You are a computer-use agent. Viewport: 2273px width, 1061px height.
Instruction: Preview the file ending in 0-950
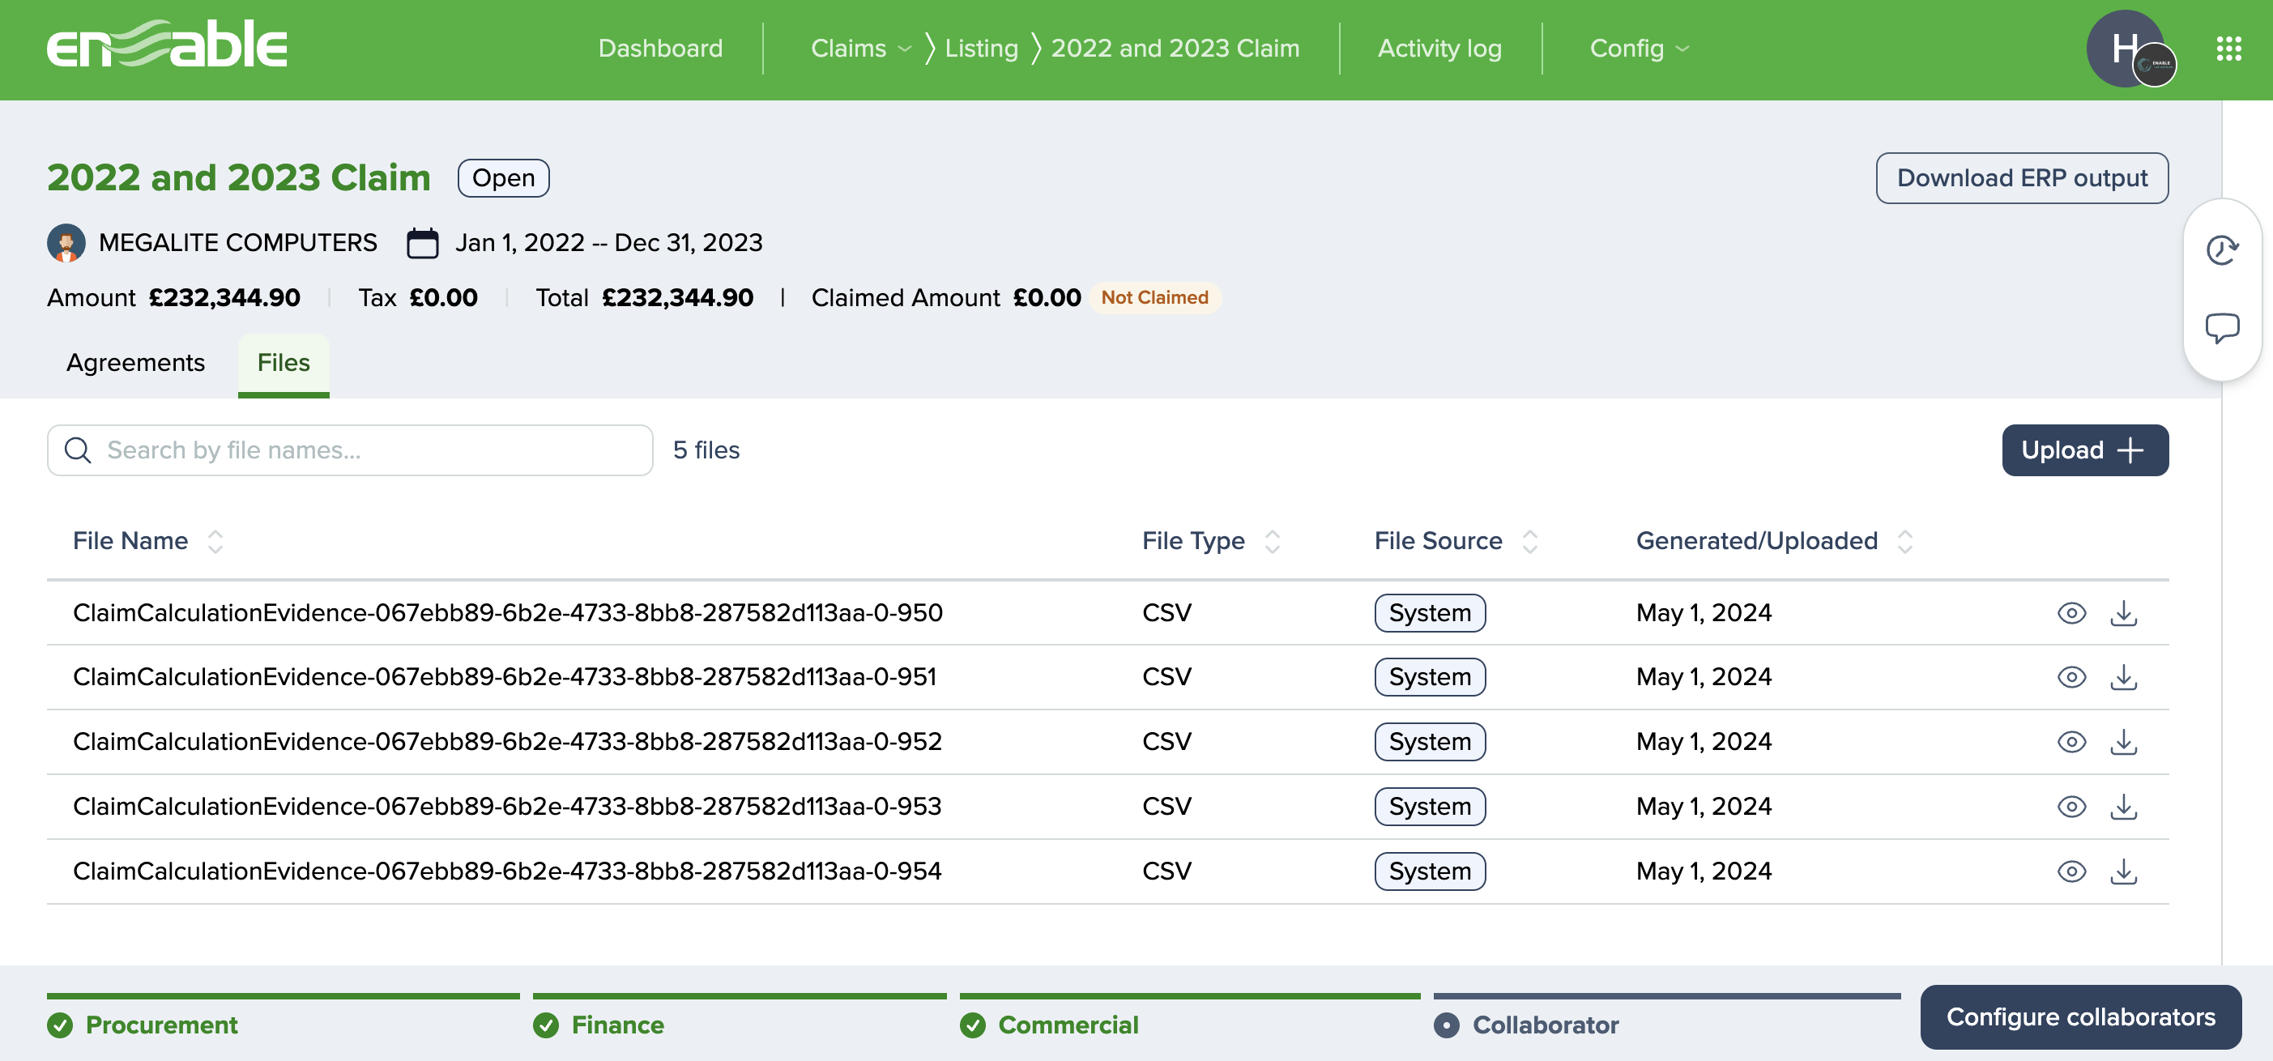click(2071, 613)
